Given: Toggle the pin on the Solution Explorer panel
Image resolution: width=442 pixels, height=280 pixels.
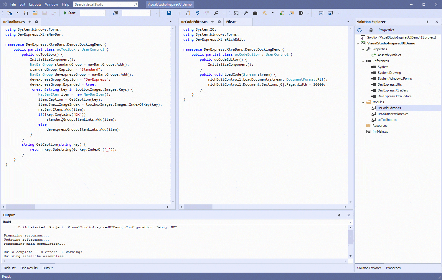Looking at the screenshot, I should coord(427,22).
